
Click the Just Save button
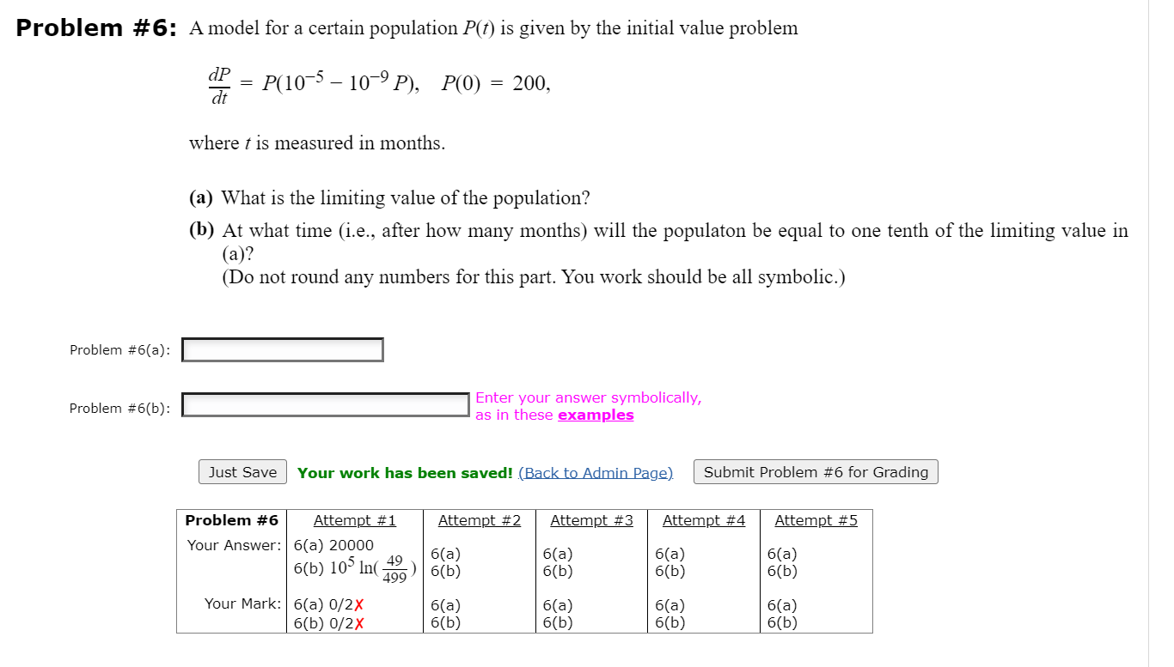(242, 471)
